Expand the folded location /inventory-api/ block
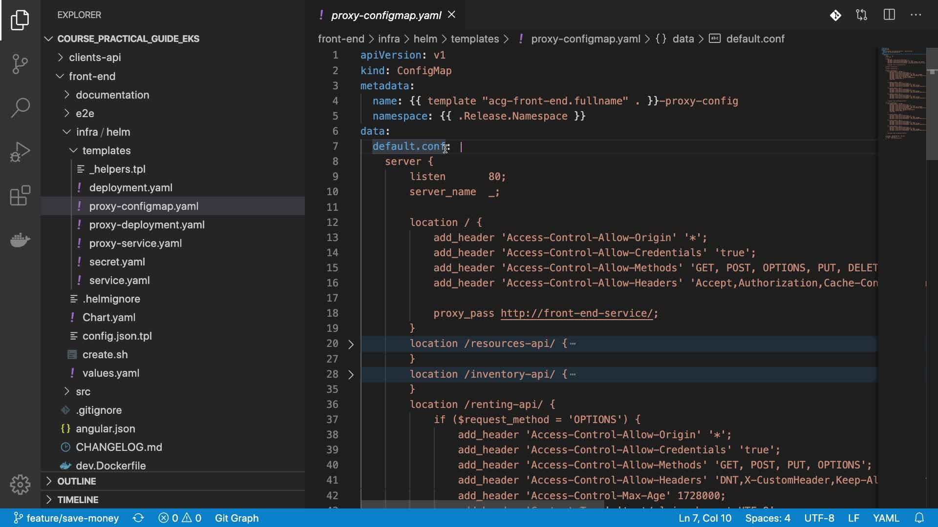Screen dimensions: 938x527 pos(351,375)
